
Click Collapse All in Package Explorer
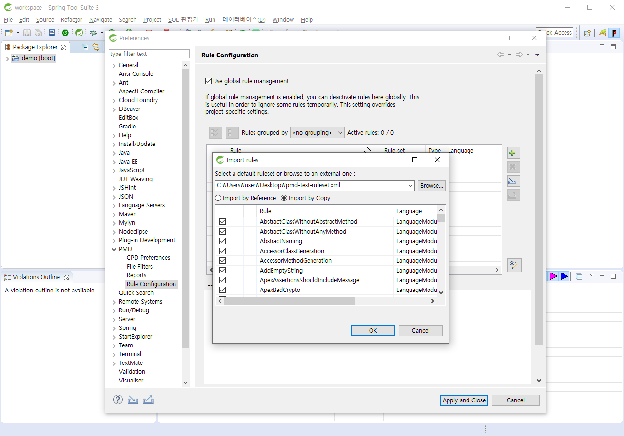coord(85,47)
